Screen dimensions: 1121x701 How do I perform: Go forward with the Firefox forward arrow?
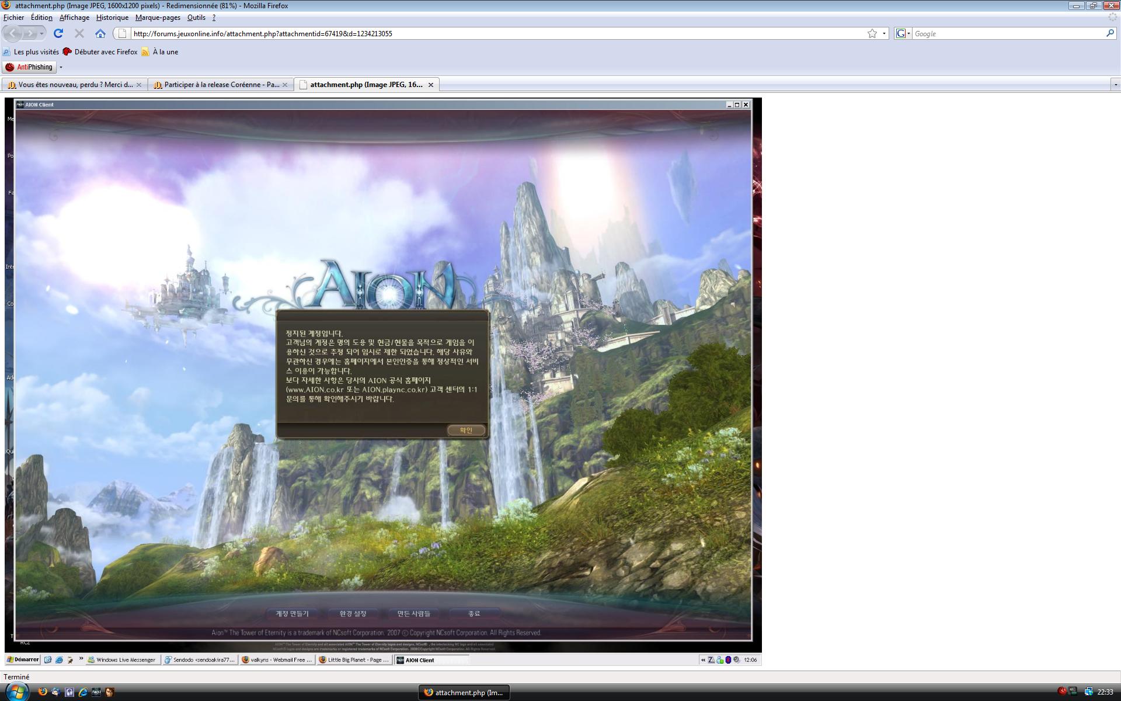pos(30,33)
